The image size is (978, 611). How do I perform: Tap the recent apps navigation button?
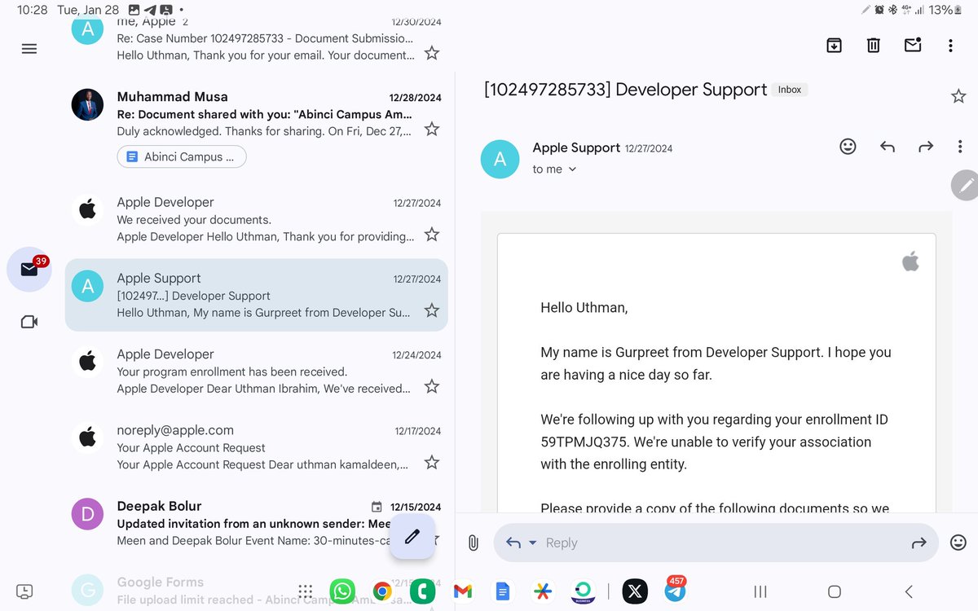pyautogui.click(x=760, y=591)
